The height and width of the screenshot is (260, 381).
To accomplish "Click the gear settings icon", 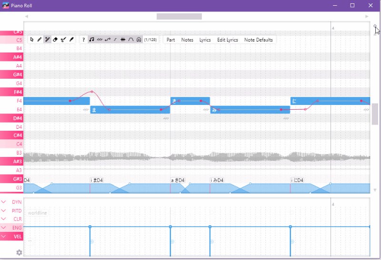I will (19, 252).
